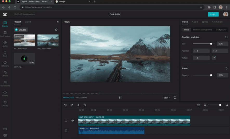Select the Basic sub-tab
The image size is (230, 139).
[187, 30]
